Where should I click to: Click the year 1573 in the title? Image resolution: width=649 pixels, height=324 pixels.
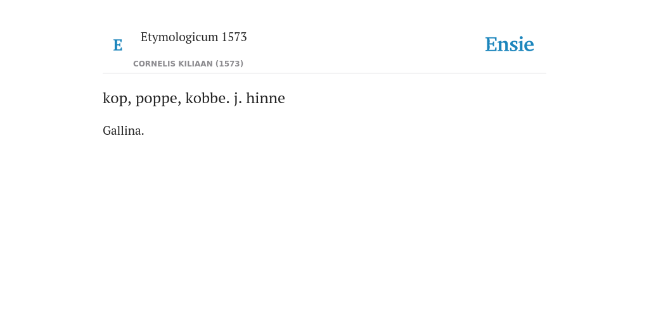coord(235,37)
